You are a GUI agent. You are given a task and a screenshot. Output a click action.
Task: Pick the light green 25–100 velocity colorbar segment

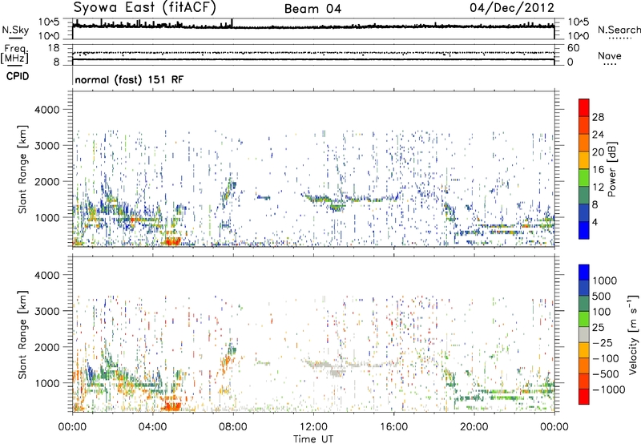(584, 319)
